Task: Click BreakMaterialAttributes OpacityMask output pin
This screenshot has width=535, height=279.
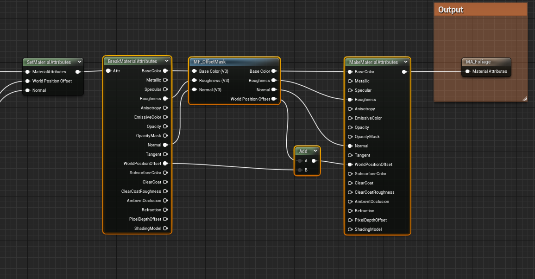Action: pos(165,136)
